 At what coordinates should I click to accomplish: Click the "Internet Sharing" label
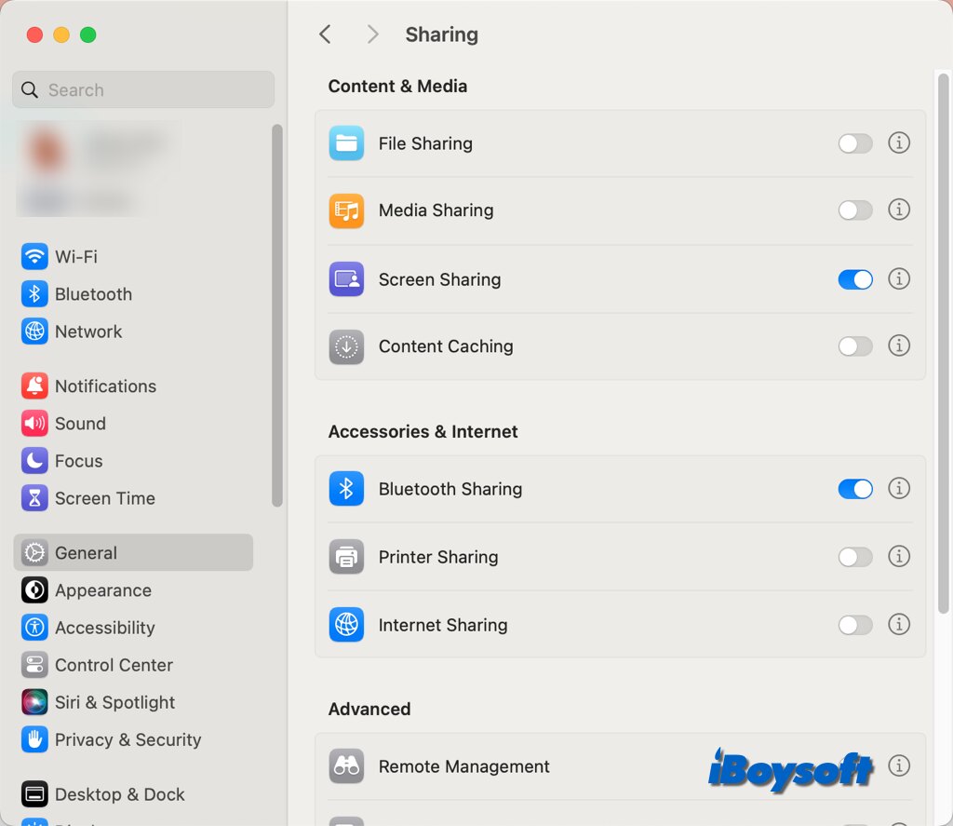tap(442, 625)
